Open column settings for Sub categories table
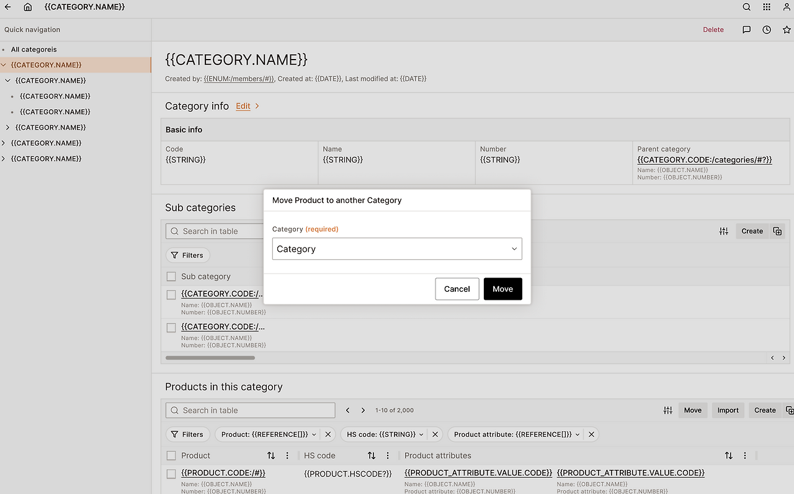 [x=724, y=231]
